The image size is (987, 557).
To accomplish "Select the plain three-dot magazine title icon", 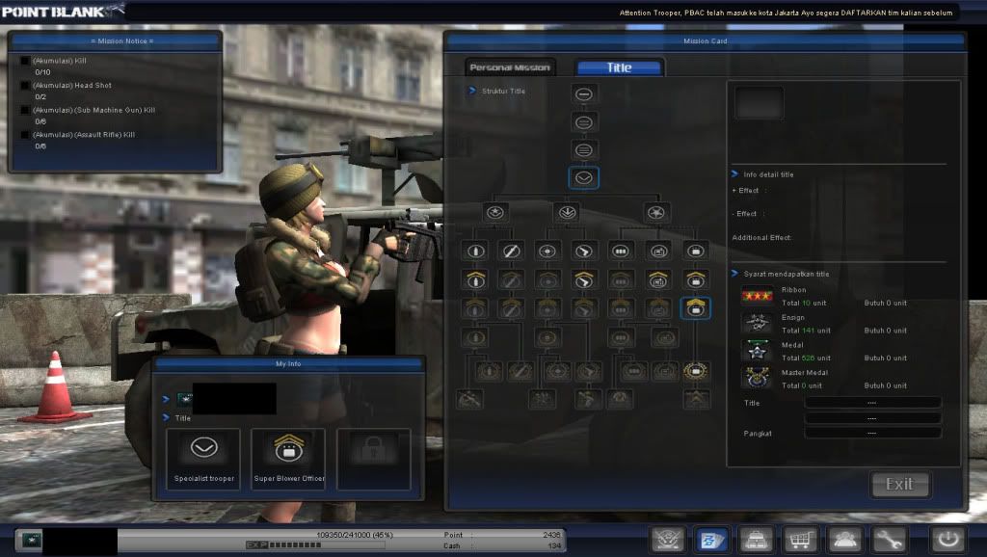I will point(621,252).
